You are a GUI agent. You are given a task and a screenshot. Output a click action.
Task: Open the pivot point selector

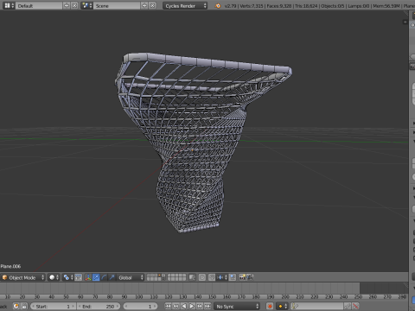click(68, 277)
